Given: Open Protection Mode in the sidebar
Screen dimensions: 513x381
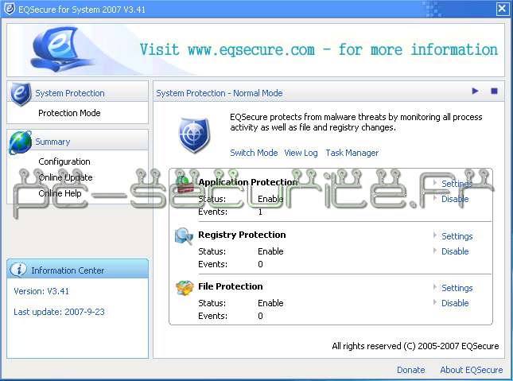Looking at the screenshot, I should 69,113.
